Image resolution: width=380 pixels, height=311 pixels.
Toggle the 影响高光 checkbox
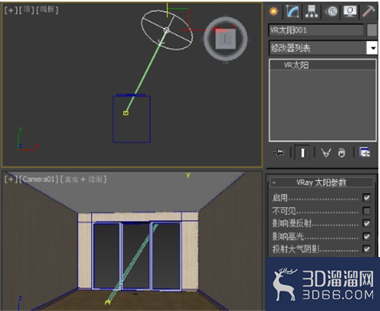click(x=366, y=236)
